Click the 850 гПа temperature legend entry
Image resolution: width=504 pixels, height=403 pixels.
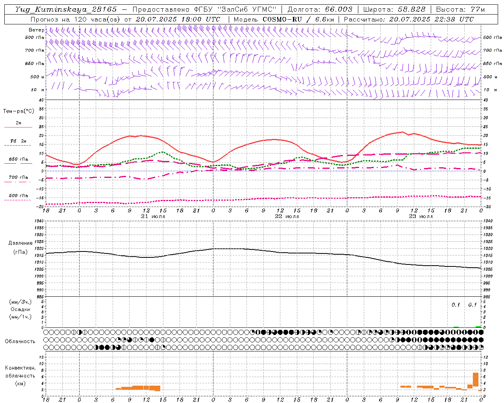[19, 159]
